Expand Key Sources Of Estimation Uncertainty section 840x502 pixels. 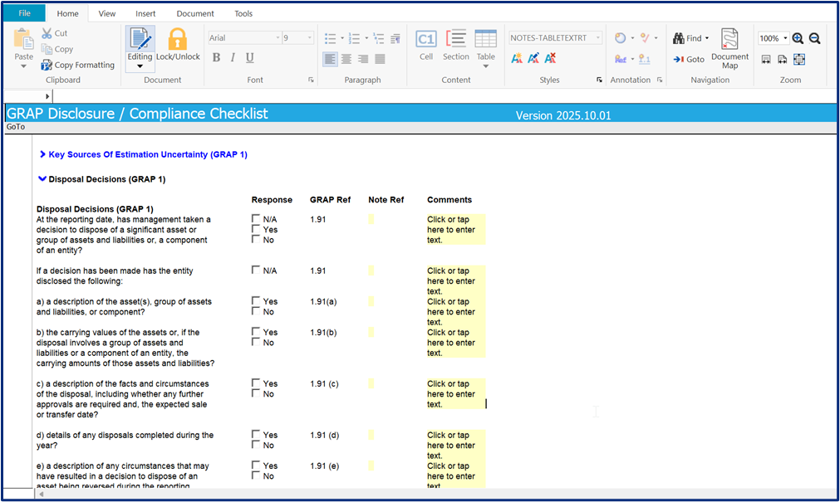click(x=42, y=154)
